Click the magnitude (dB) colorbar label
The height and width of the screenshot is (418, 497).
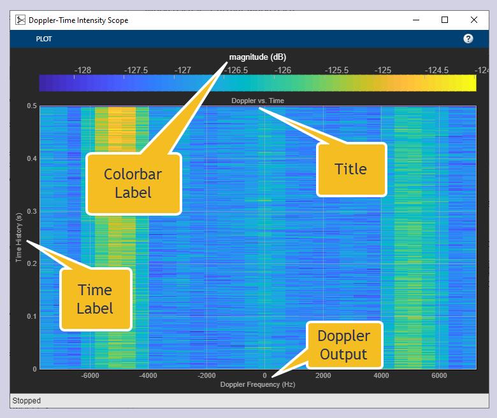257,57
